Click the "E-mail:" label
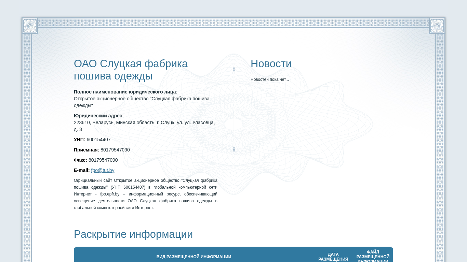Screen dimensions: 467x262 [x=82, y=170]
